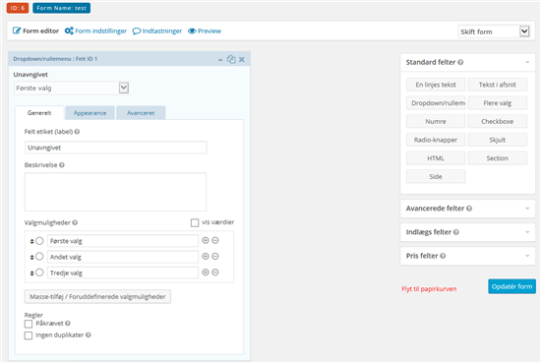The height and width of the screenshot is (363, 541).
Task: Open help icon beside Felt etiket label
Action: point(78,132)
